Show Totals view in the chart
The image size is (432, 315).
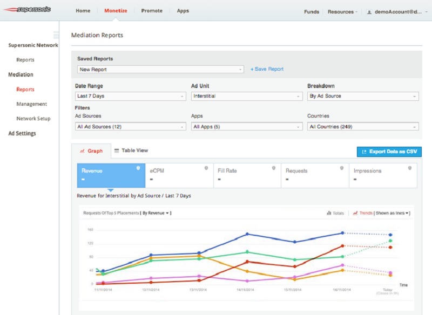(335, 213)
